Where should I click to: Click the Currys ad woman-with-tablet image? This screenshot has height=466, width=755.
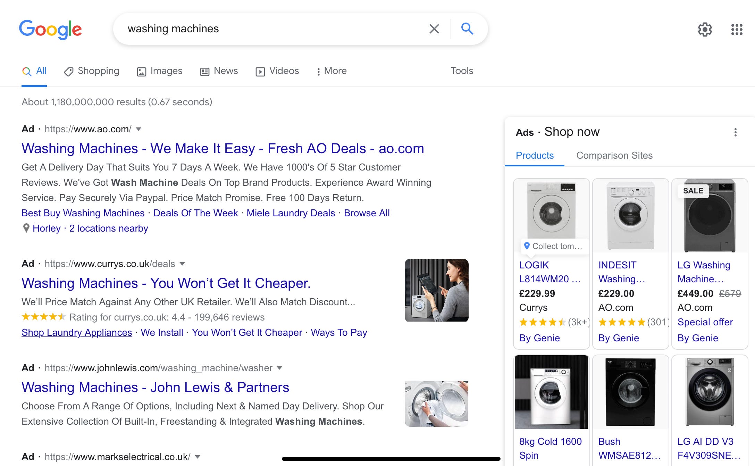pos(437,290)
